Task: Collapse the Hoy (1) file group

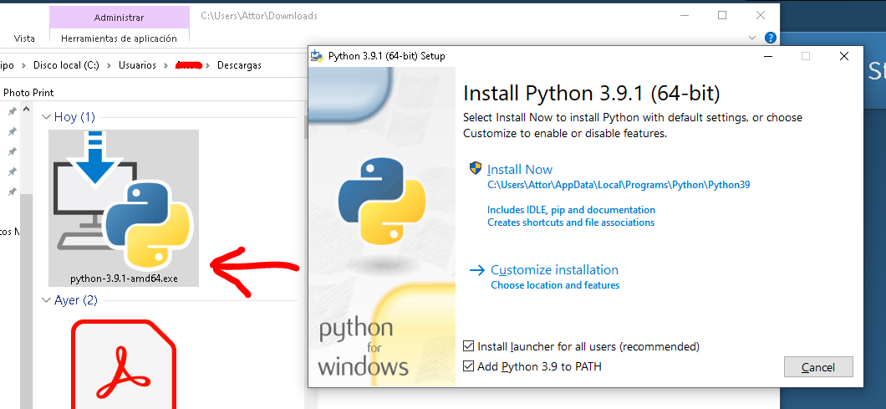Action: (x=47, y=117)
